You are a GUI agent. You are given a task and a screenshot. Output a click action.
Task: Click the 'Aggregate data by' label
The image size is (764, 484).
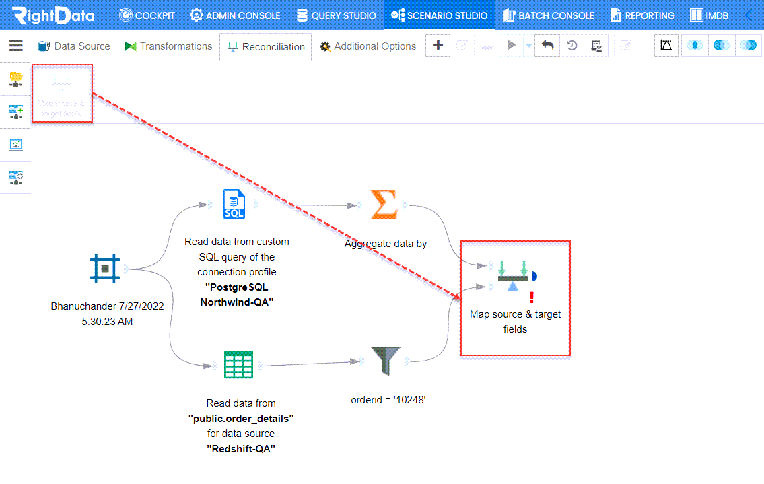386,244
